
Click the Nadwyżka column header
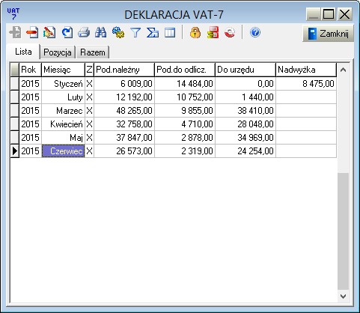306,70
